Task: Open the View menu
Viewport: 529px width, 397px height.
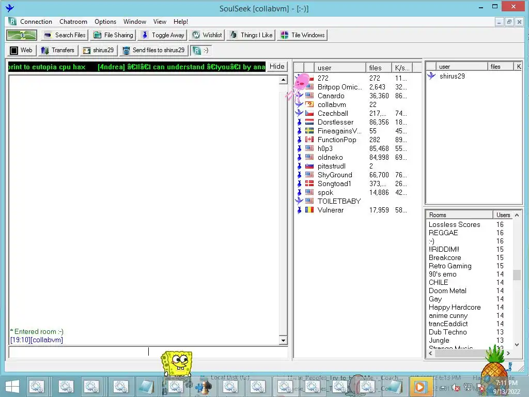Action: click(x=160, y=22)
